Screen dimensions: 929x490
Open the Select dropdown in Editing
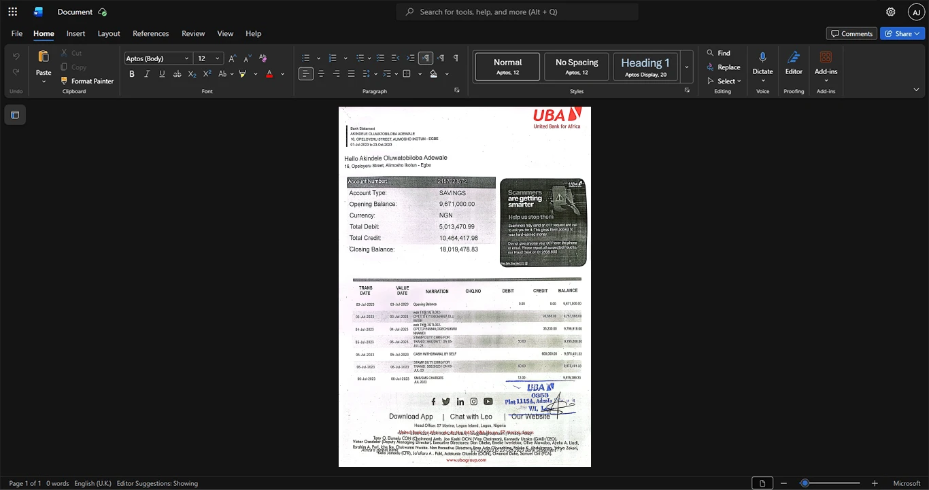[x=724, y=82]
